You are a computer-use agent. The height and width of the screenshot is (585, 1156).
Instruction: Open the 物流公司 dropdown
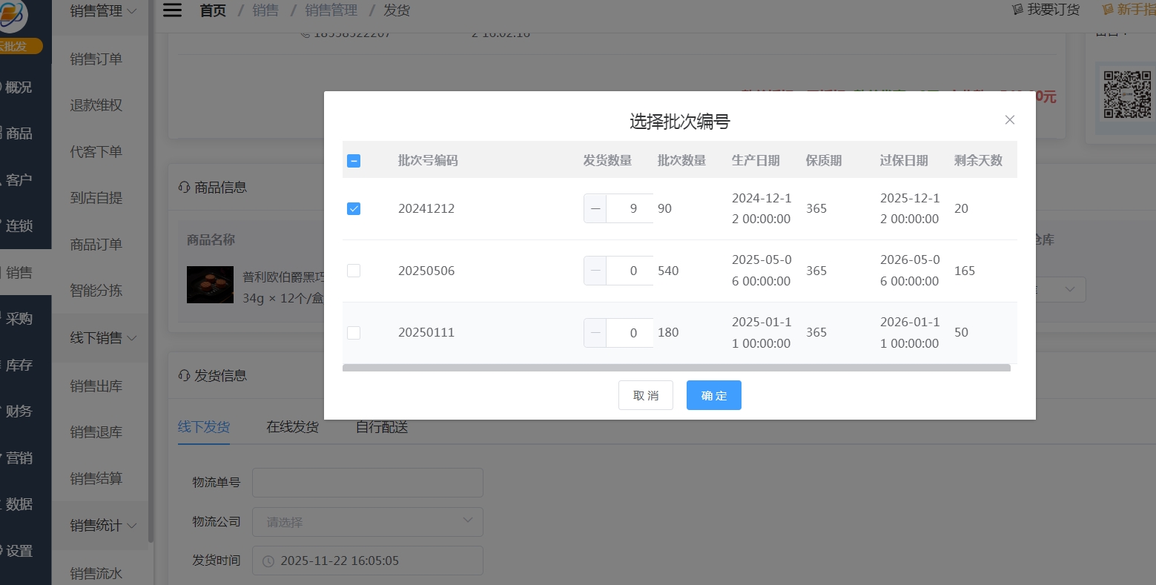(367, 522)
